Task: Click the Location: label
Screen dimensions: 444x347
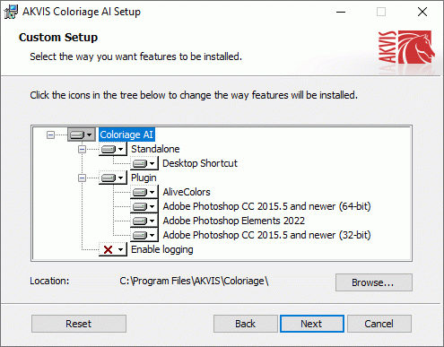Action: pos(49,281)
